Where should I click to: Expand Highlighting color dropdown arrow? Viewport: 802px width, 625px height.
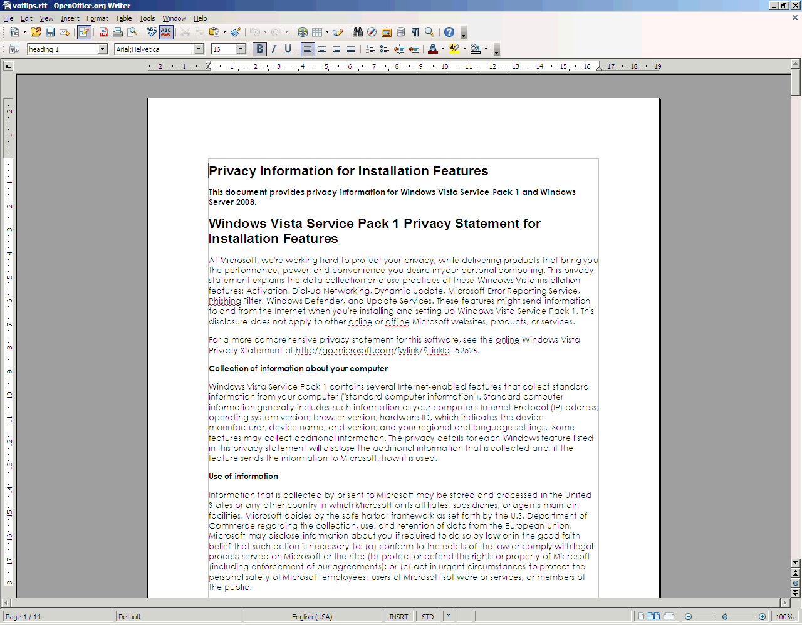click(464, 49)
